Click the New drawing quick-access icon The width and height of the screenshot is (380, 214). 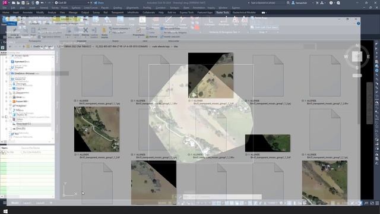click(x=14, y=3)
